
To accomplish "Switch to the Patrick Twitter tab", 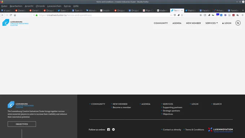I will click(x=191, y=10).
